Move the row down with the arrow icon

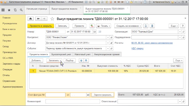tap(86, 60)
